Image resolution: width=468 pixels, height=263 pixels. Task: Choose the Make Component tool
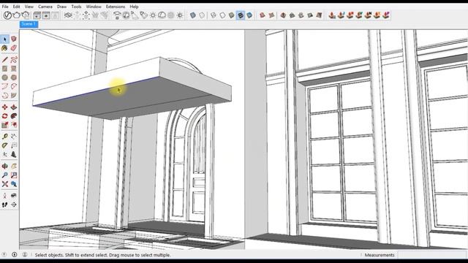pyautogui.click(x=14, y=39)
